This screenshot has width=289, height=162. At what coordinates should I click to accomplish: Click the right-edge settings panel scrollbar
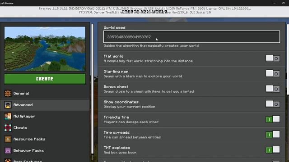tap(288, 60)
